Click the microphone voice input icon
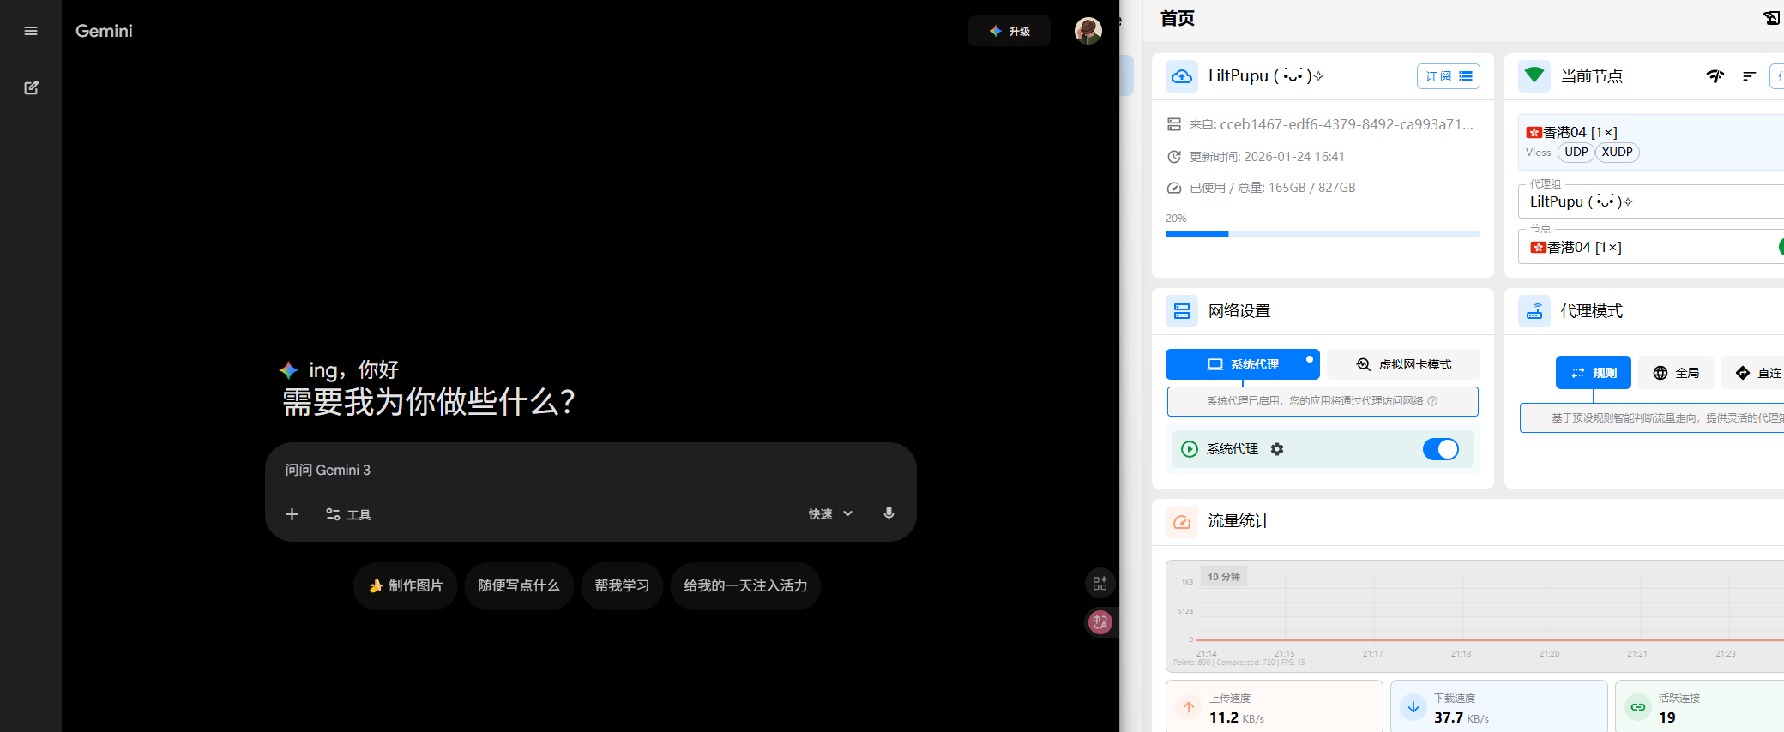Screen dimensions: 1784x732 889,513
